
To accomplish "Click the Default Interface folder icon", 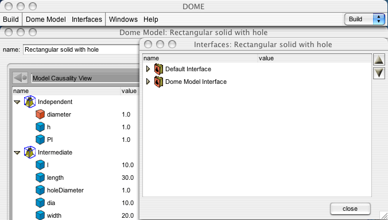I will pyautogui.click(x=158, y=69).
